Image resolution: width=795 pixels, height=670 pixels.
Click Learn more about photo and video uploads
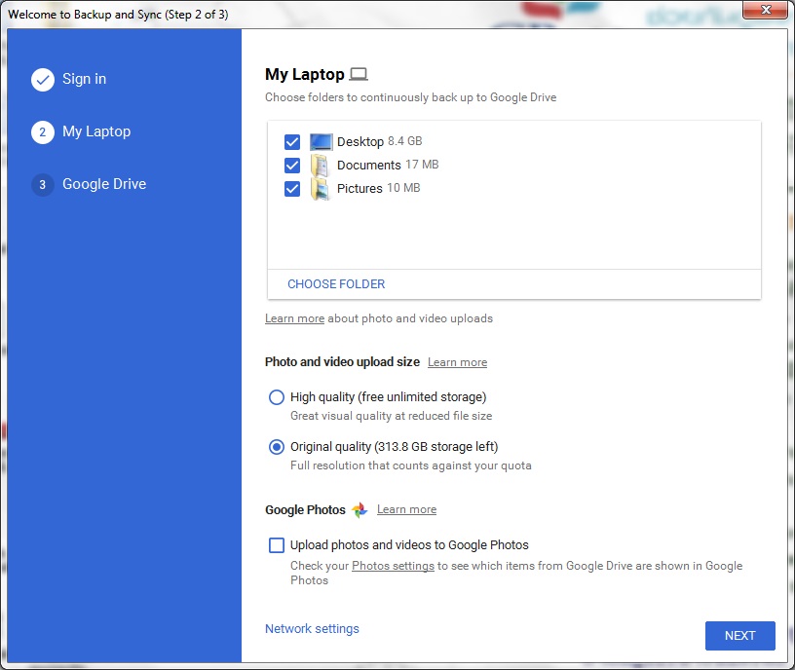(294, 317)
